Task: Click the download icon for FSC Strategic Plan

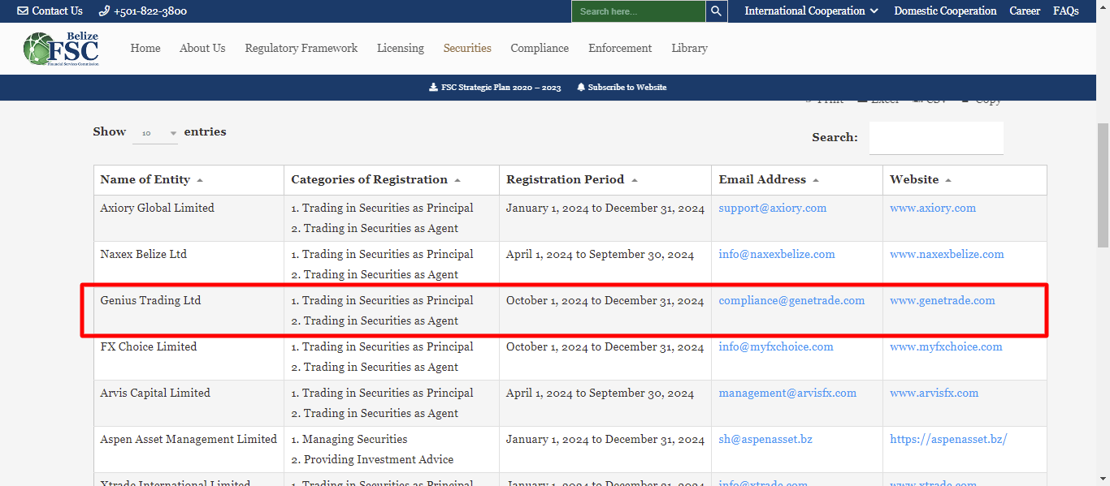Action: tap(433, 88)
